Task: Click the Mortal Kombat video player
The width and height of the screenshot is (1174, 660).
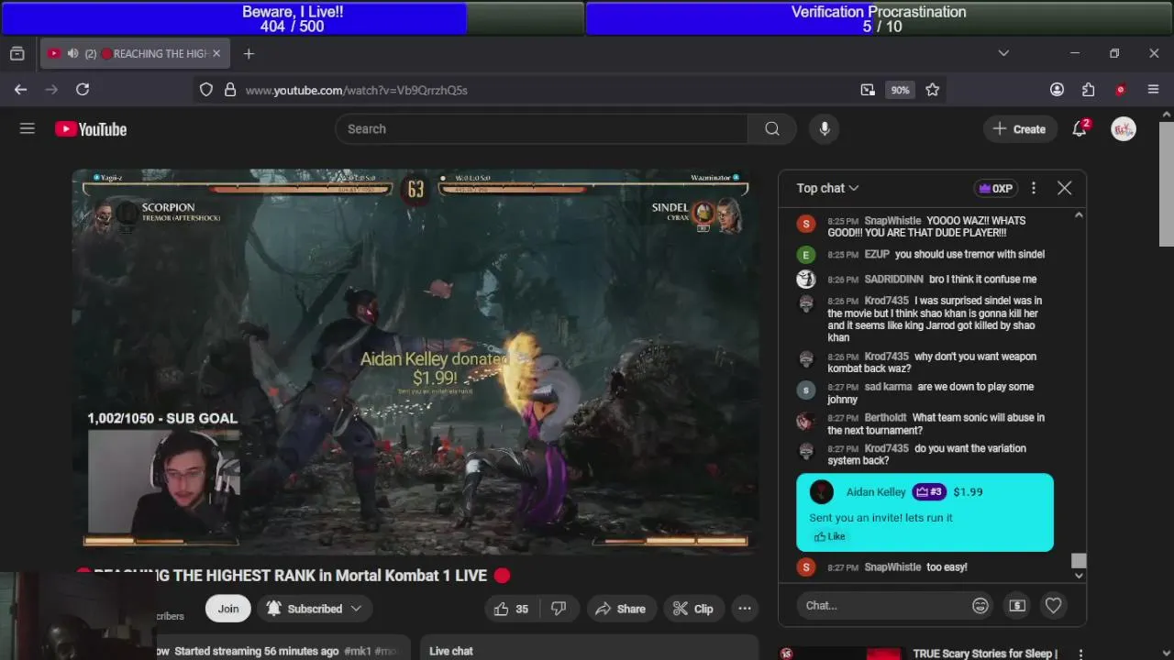Action: click(415, 362)
